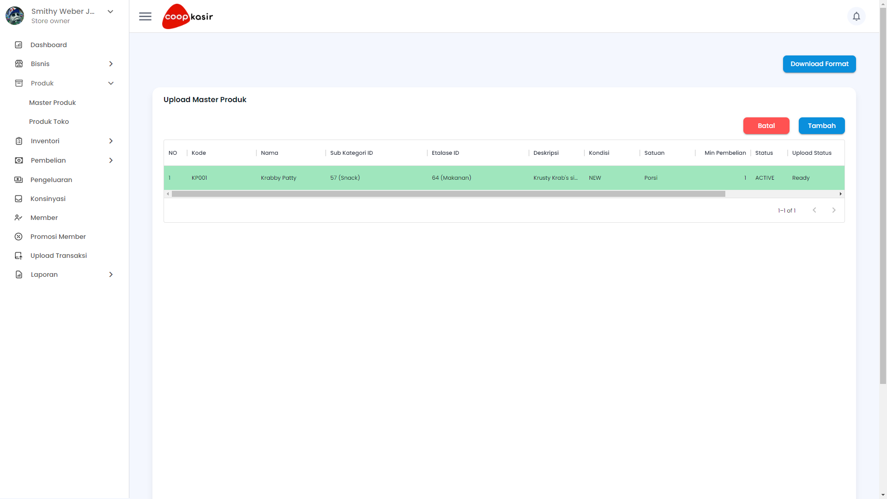The image size is (887, 499).
Task: Click the Kode column header
Action: coord(222,153)
